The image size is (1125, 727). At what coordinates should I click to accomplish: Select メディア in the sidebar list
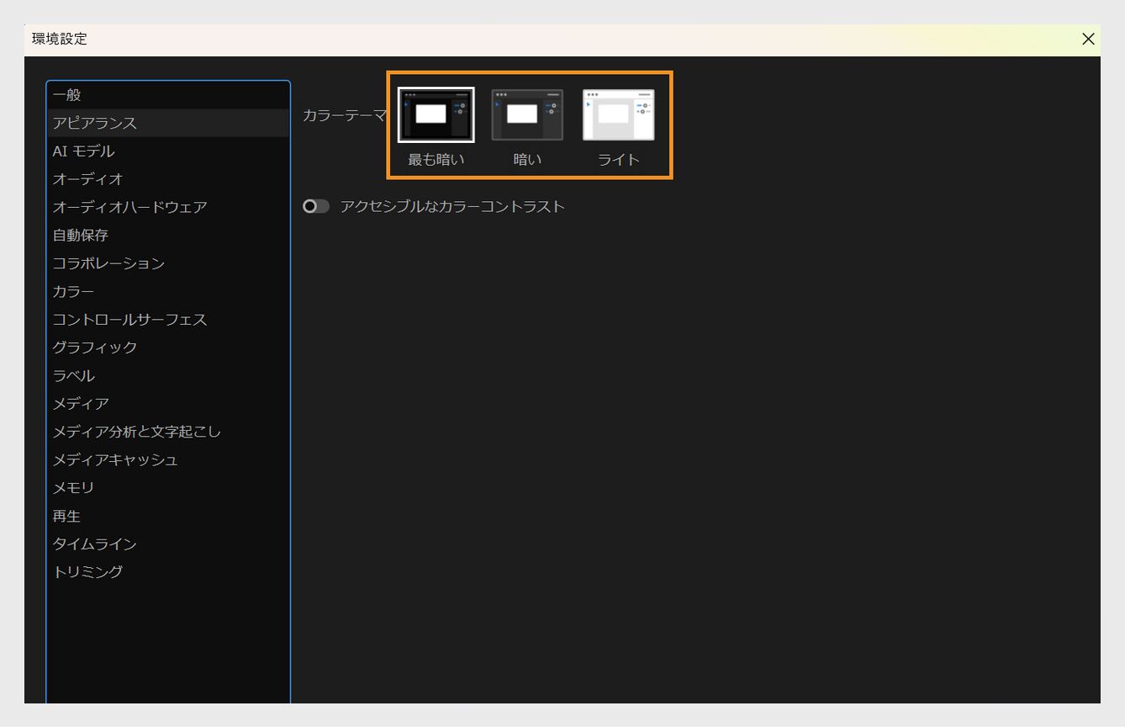pos(168,404)
